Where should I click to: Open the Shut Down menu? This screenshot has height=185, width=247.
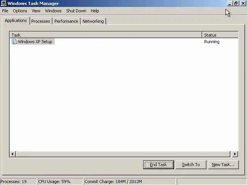click(x=76, y=11)
